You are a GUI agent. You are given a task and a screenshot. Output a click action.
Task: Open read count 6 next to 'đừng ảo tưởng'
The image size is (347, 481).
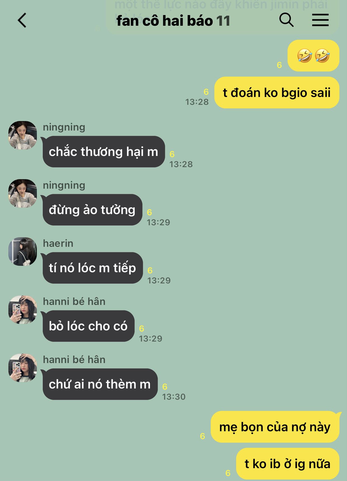pos(149,212)
